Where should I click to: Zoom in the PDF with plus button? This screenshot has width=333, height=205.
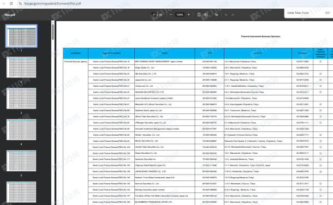coord(188,15)
